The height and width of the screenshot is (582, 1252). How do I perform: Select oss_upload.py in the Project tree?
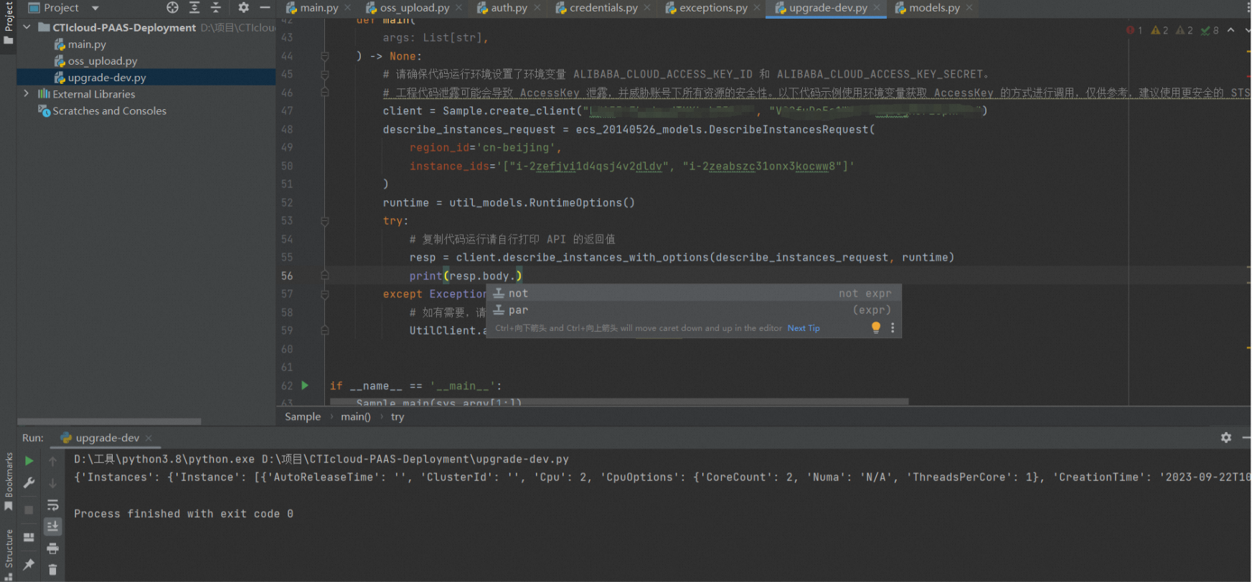click(x=103, y=61)
